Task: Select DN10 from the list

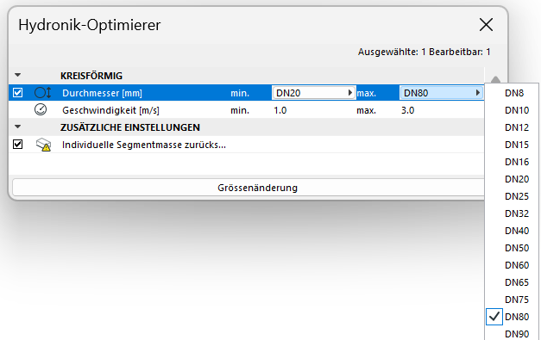Action: 513,110
